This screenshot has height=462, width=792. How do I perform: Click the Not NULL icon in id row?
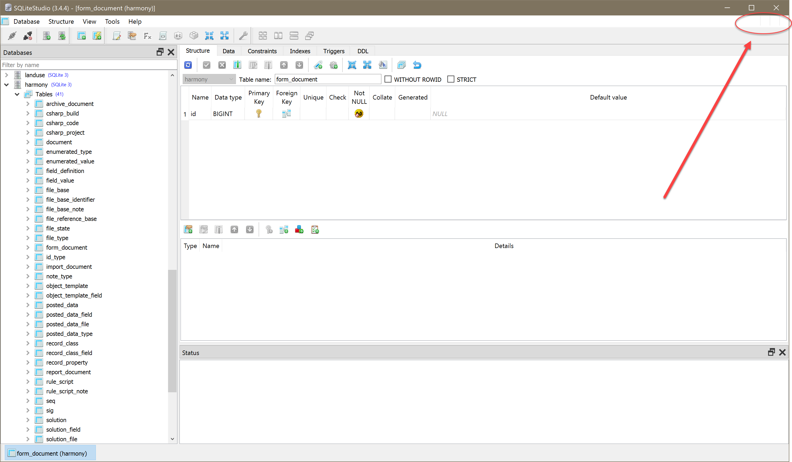click(x=359, y=113)
